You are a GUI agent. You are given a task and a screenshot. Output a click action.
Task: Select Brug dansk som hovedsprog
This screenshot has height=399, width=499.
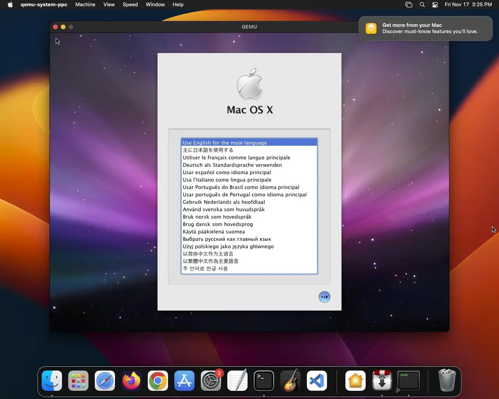click(249, 224)
